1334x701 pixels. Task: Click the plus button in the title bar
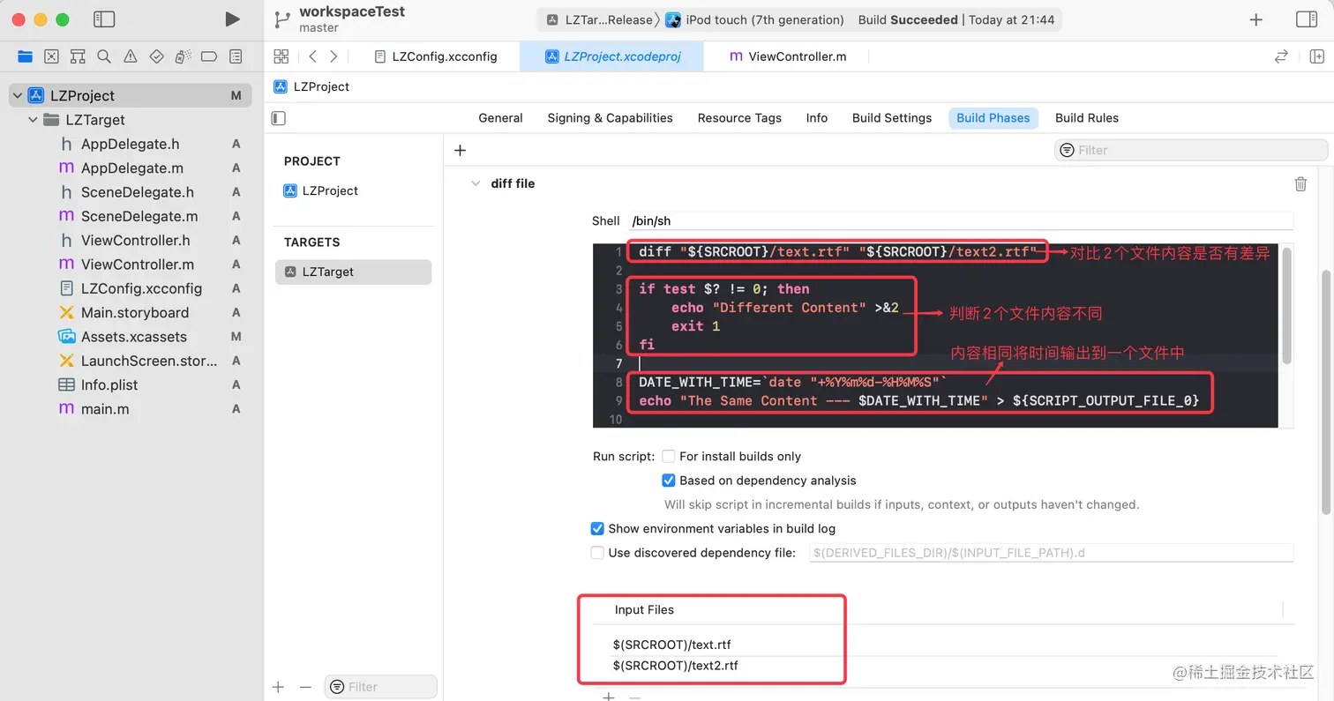1256,19
